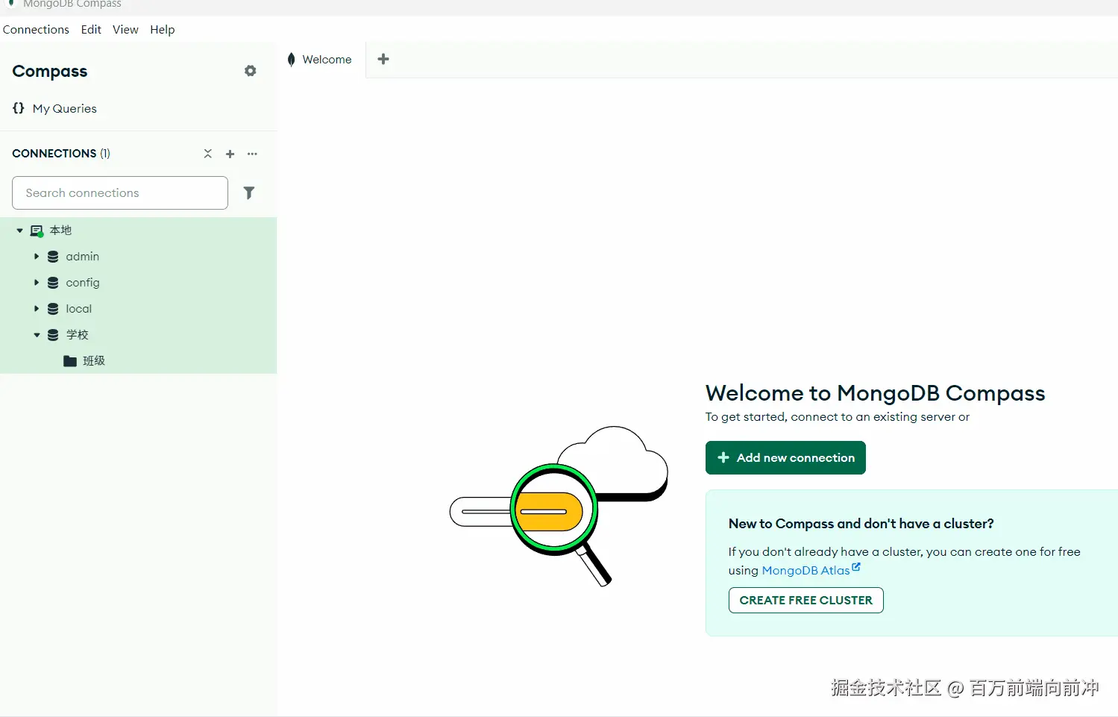Click the Compass sidebar title

click(50, 72)
